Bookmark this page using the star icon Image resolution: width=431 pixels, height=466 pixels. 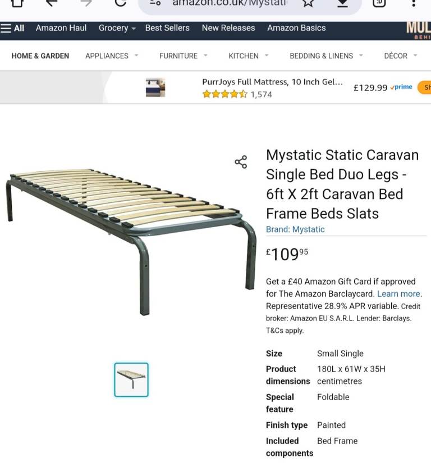point(308,4)
